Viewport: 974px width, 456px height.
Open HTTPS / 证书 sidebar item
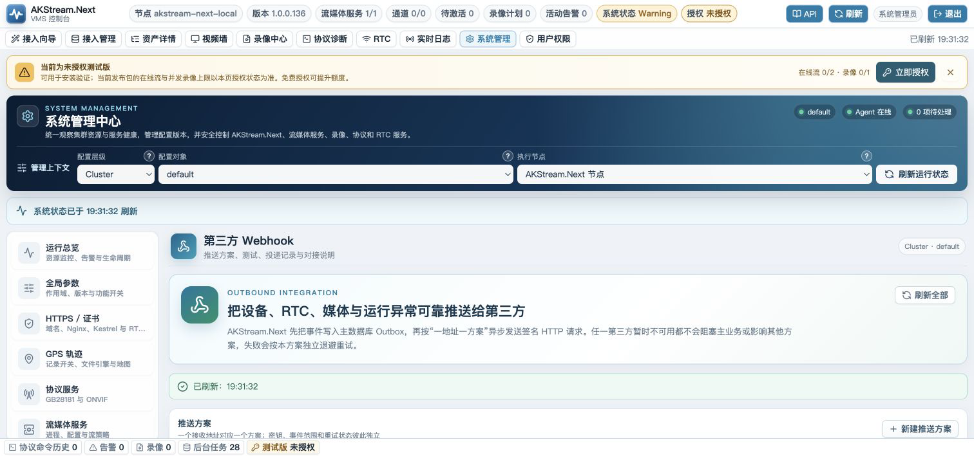tap(82, 324)
